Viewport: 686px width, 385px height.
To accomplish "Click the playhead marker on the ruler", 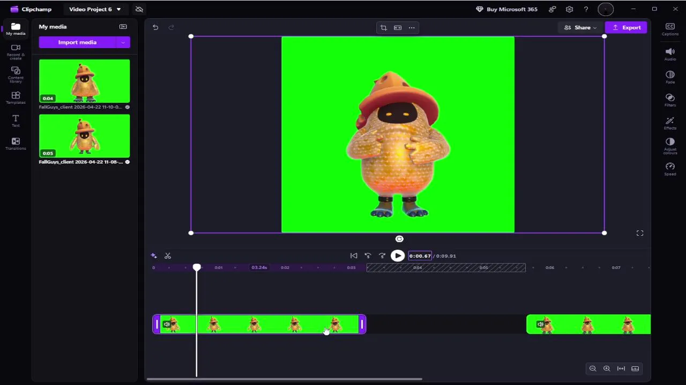I will (x=197, y=267).
